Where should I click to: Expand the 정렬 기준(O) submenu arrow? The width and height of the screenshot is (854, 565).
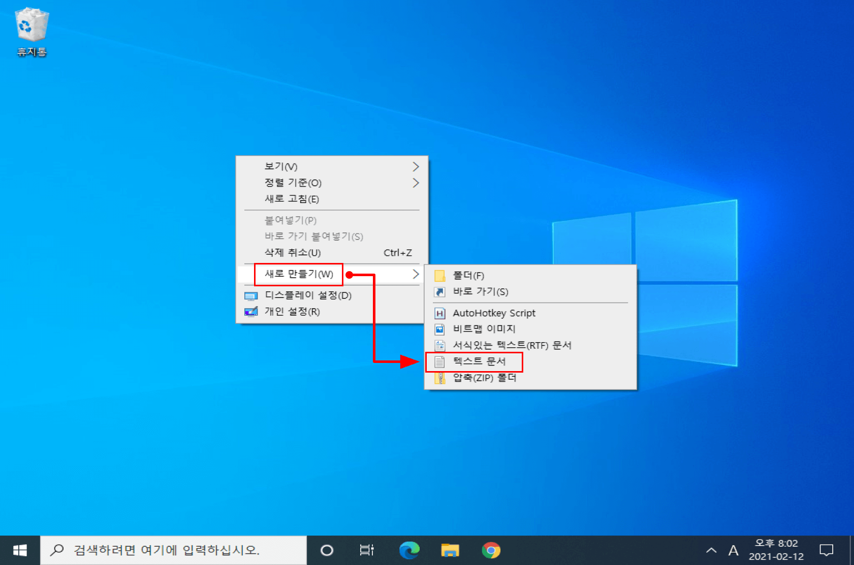pyautogui.click(x=416, y=183)
